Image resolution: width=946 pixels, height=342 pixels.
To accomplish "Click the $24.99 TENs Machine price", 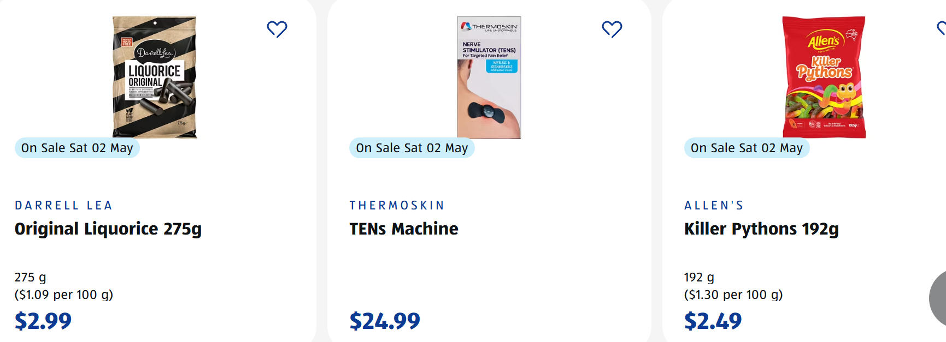I will click(x=385, y=321).
